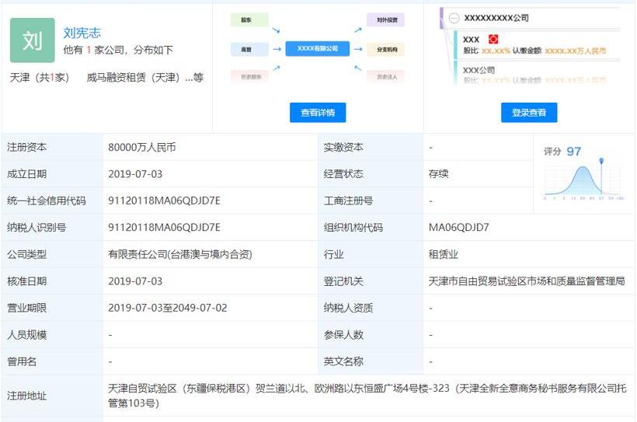Click the credit code value beside 统一社会信用代码
637x422 pixels.
164,201
